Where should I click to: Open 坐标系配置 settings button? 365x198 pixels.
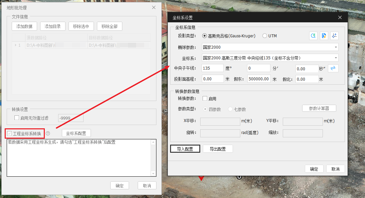(76, 133)
